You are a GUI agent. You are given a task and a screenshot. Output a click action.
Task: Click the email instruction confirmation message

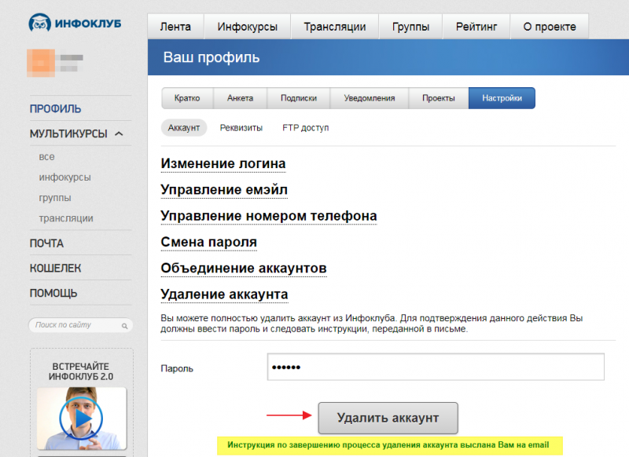click(x=388, y=445)
